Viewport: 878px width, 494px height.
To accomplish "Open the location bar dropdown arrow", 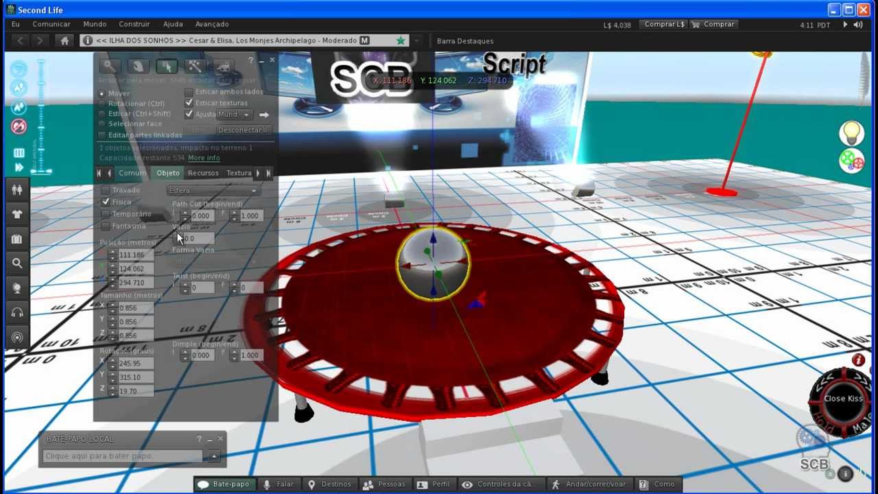I will 416,40.
